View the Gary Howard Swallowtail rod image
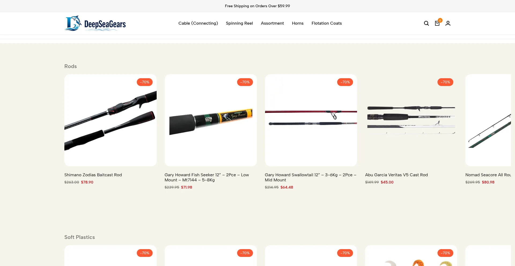Image resolution: width=515 pixels, height=266 pixels. click(x=311, y=120)
